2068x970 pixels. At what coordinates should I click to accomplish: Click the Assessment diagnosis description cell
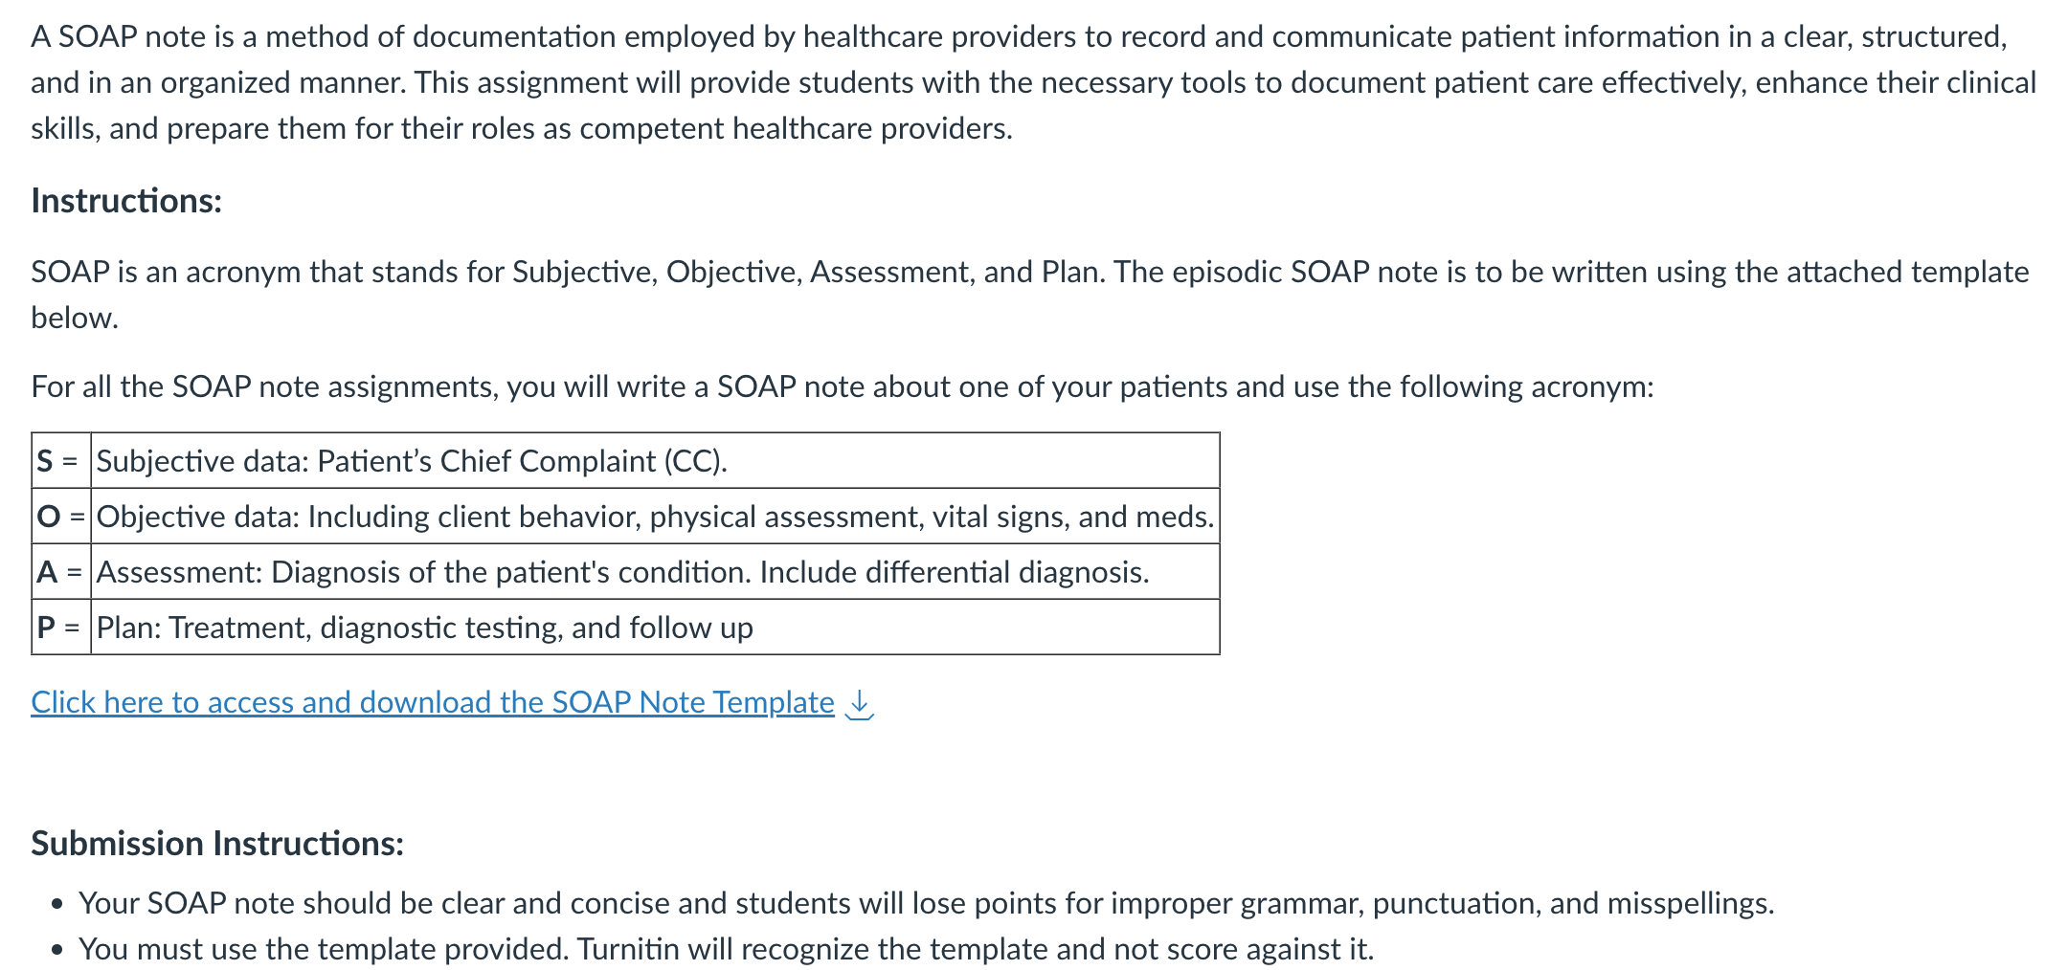655,572
